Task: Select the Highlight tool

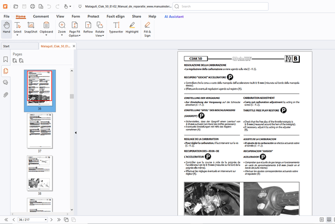Action: click(x=132, y=28)
